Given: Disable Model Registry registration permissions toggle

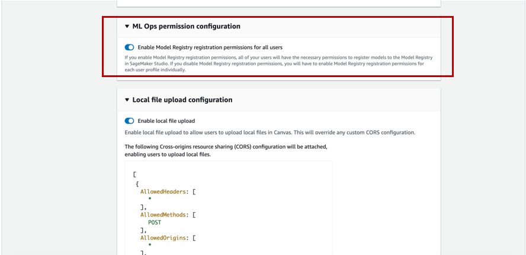Looking at the screenshot, I should 129,47.
